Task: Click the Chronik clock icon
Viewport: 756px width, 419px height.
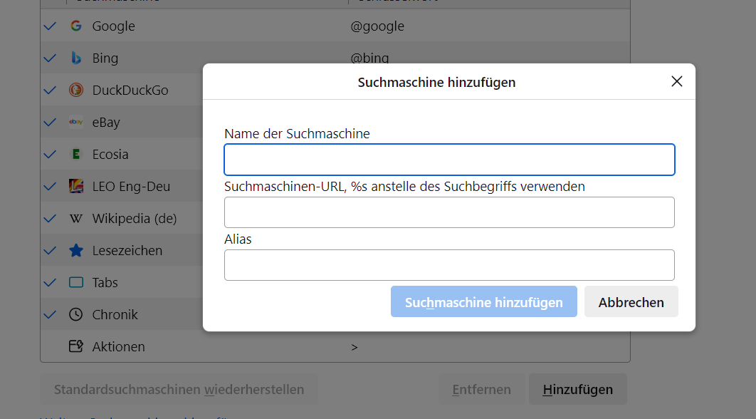Action: coord(76,315)
